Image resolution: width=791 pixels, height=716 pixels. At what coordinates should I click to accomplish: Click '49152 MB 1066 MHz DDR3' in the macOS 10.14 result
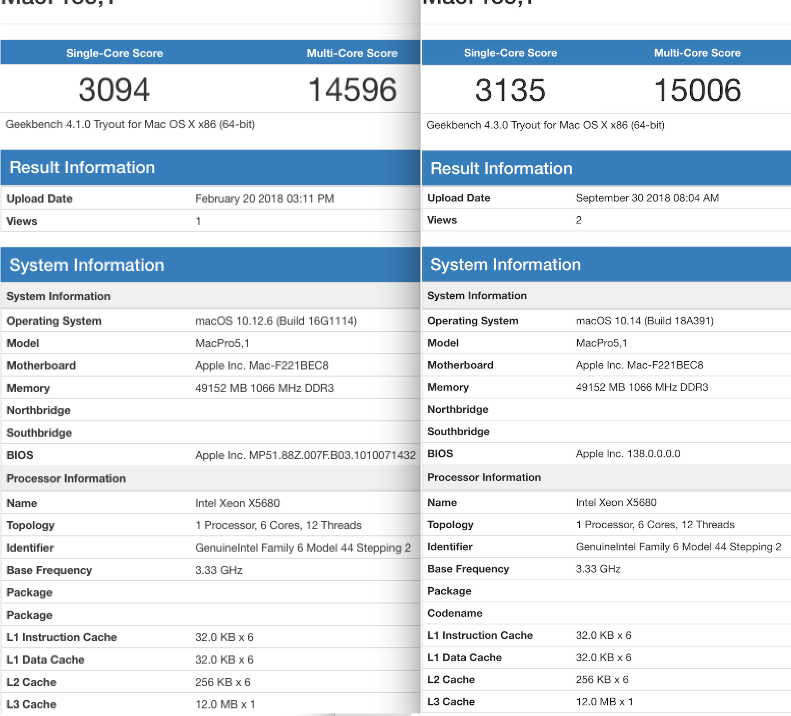[x=642, y=387]
